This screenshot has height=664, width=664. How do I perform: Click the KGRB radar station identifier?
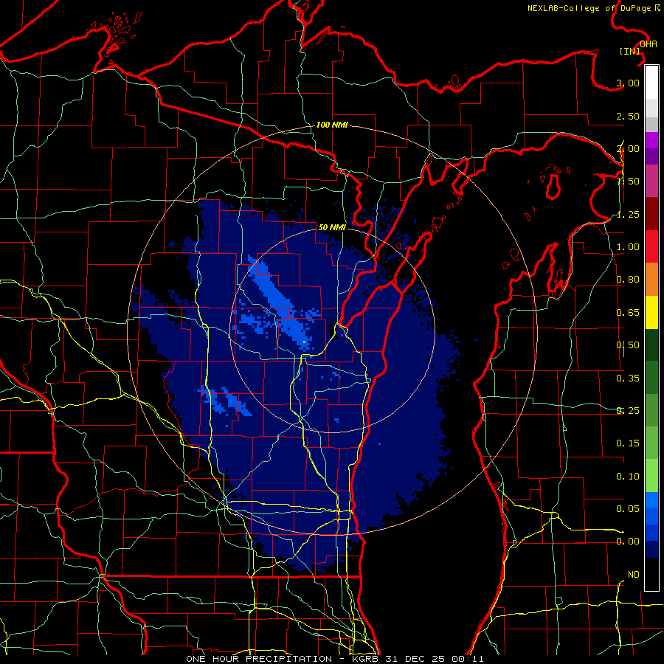pos(366,659)
